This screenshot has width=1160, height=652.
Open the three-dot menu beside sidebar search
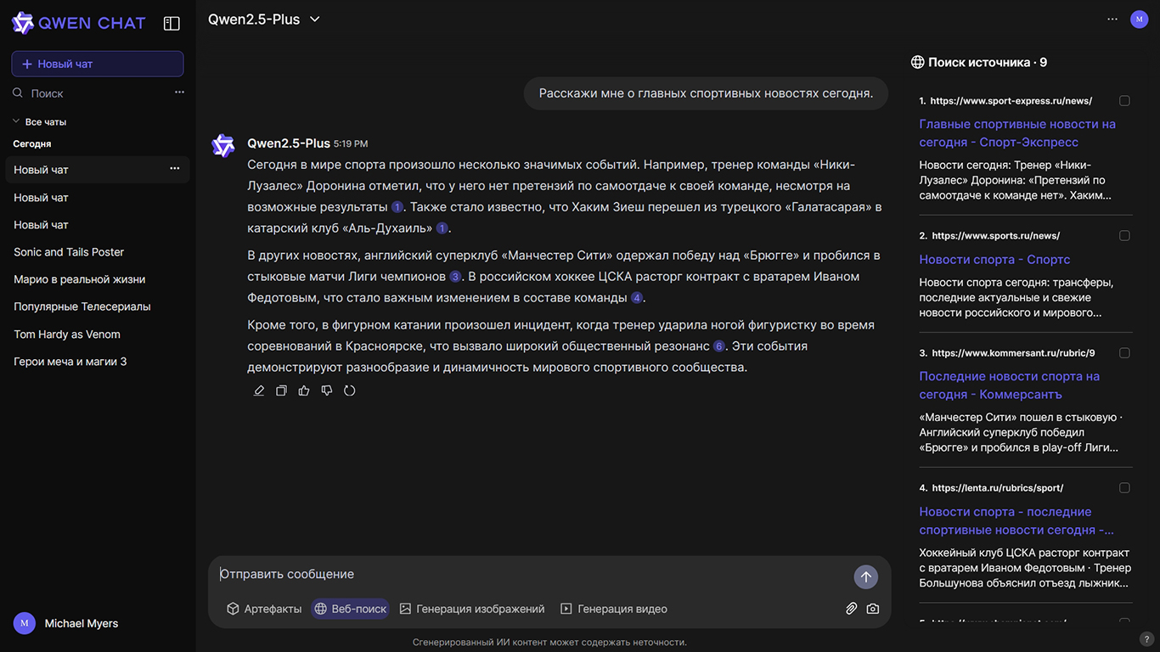coord(179,93)
